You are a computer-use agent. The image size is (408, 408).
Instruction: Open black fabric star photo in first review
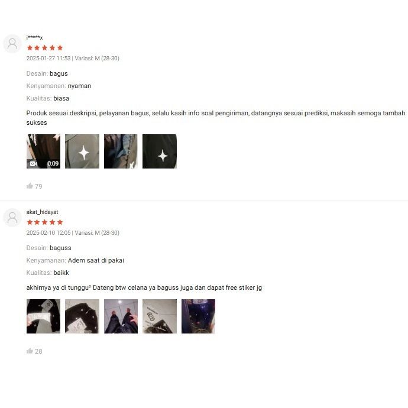click(160, 151)
